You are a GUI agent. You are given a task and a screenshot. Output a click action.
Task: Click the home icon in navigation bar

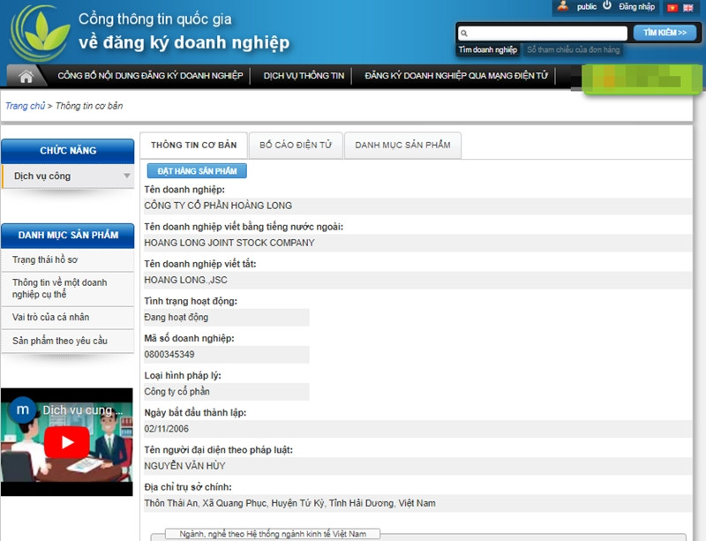[x=26, y=77]
